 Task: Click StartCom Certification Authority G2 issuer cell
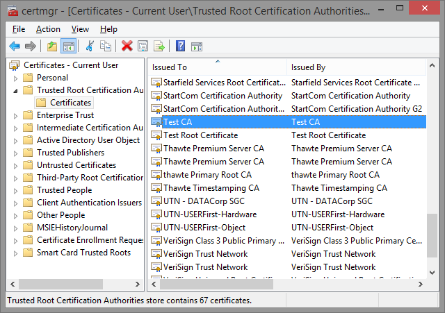click(357, 109)
